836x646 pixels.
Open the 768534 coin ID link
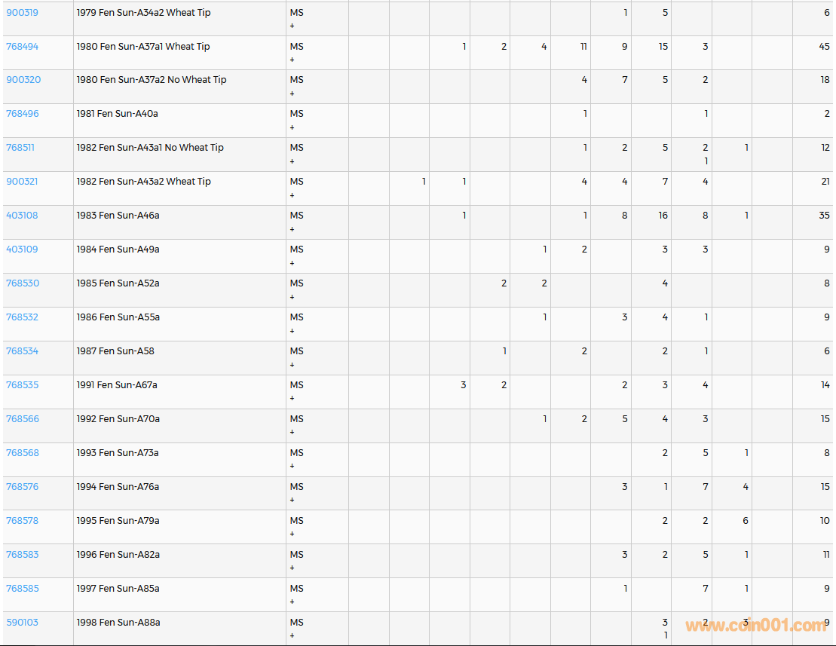point(22,351)
